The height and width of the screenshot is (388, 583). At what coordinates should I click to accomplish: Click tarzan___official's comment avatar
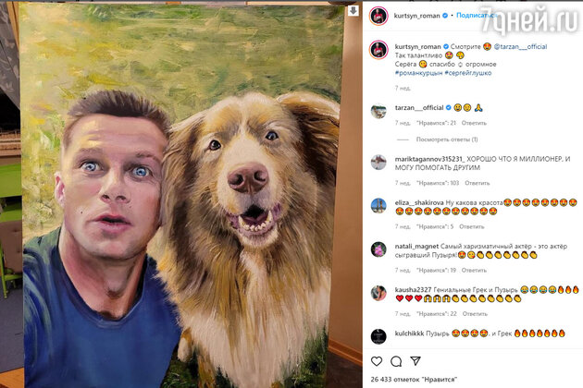378,112
